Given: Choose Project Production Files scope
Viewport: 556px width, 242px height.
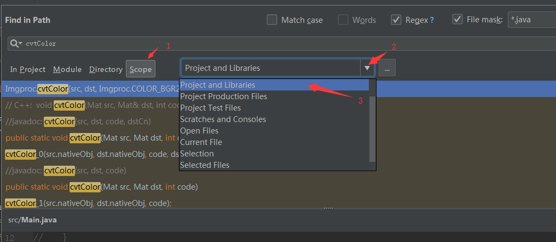Looking at the screenshot, I should (x=274, y=96).
